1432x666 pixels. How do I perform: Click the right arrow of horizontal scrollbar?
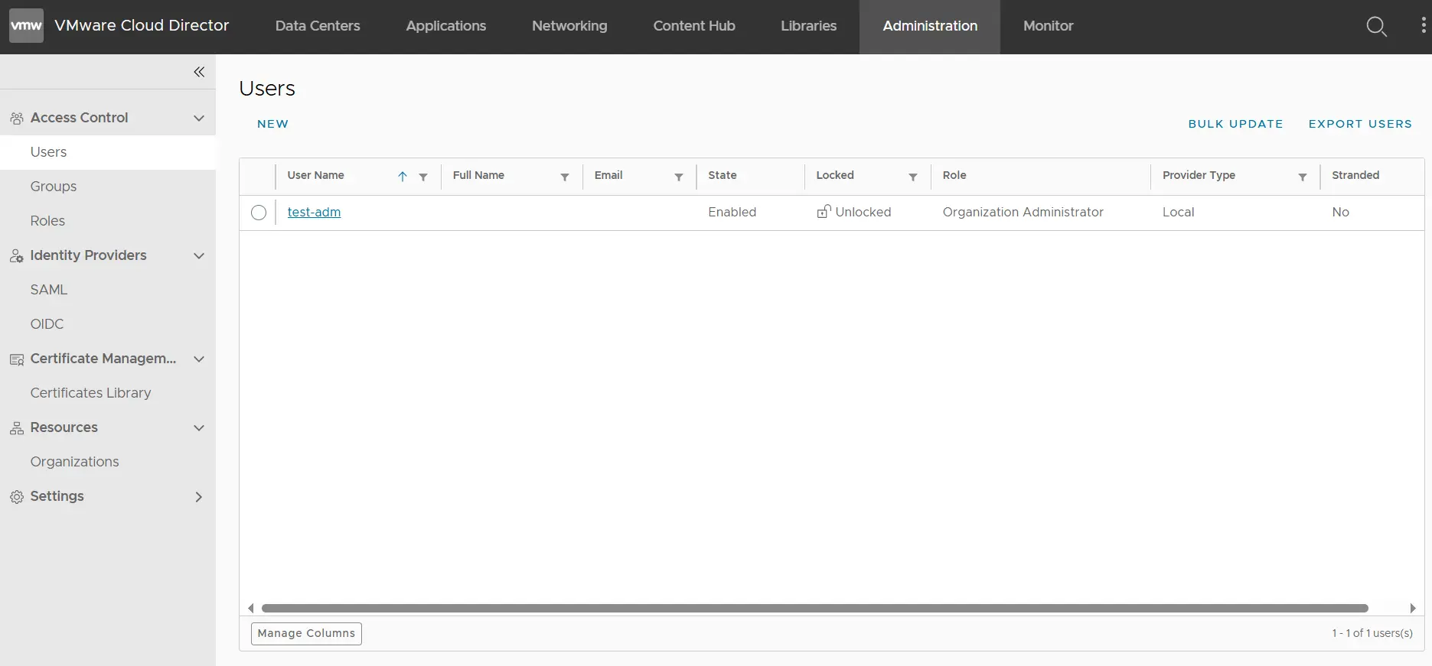(1413, 609)
